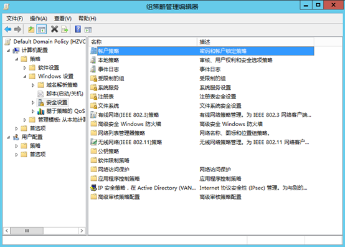This screenshot has width=345, height=247.
Task: Click the IP 安全策略 icon
Action: [x=93, y=188]
